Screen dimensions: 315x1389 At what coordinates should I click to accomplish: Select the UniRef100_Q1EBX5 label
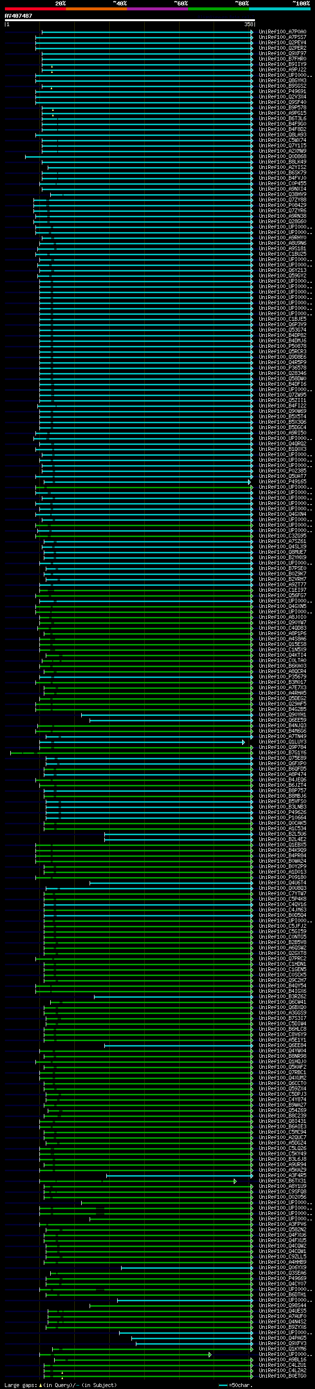[x=282, y=845]
